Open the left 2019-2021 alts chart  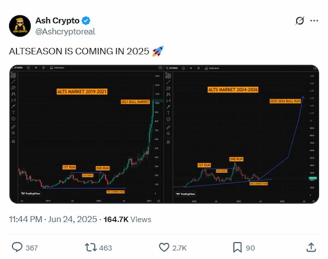pos(87,134)
